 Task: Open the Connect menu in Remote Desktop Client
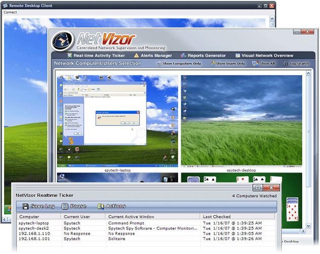click(10, 12)
